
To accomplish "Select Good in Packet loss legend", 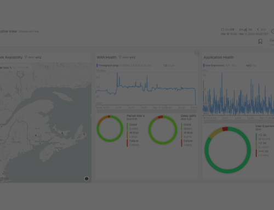I will 133,124.
